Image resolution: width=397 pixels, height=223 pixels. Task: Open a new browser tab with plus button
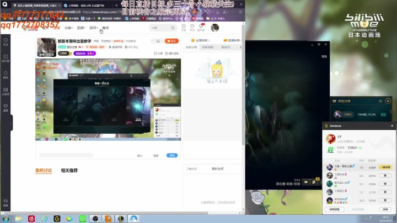pos(116,5)
